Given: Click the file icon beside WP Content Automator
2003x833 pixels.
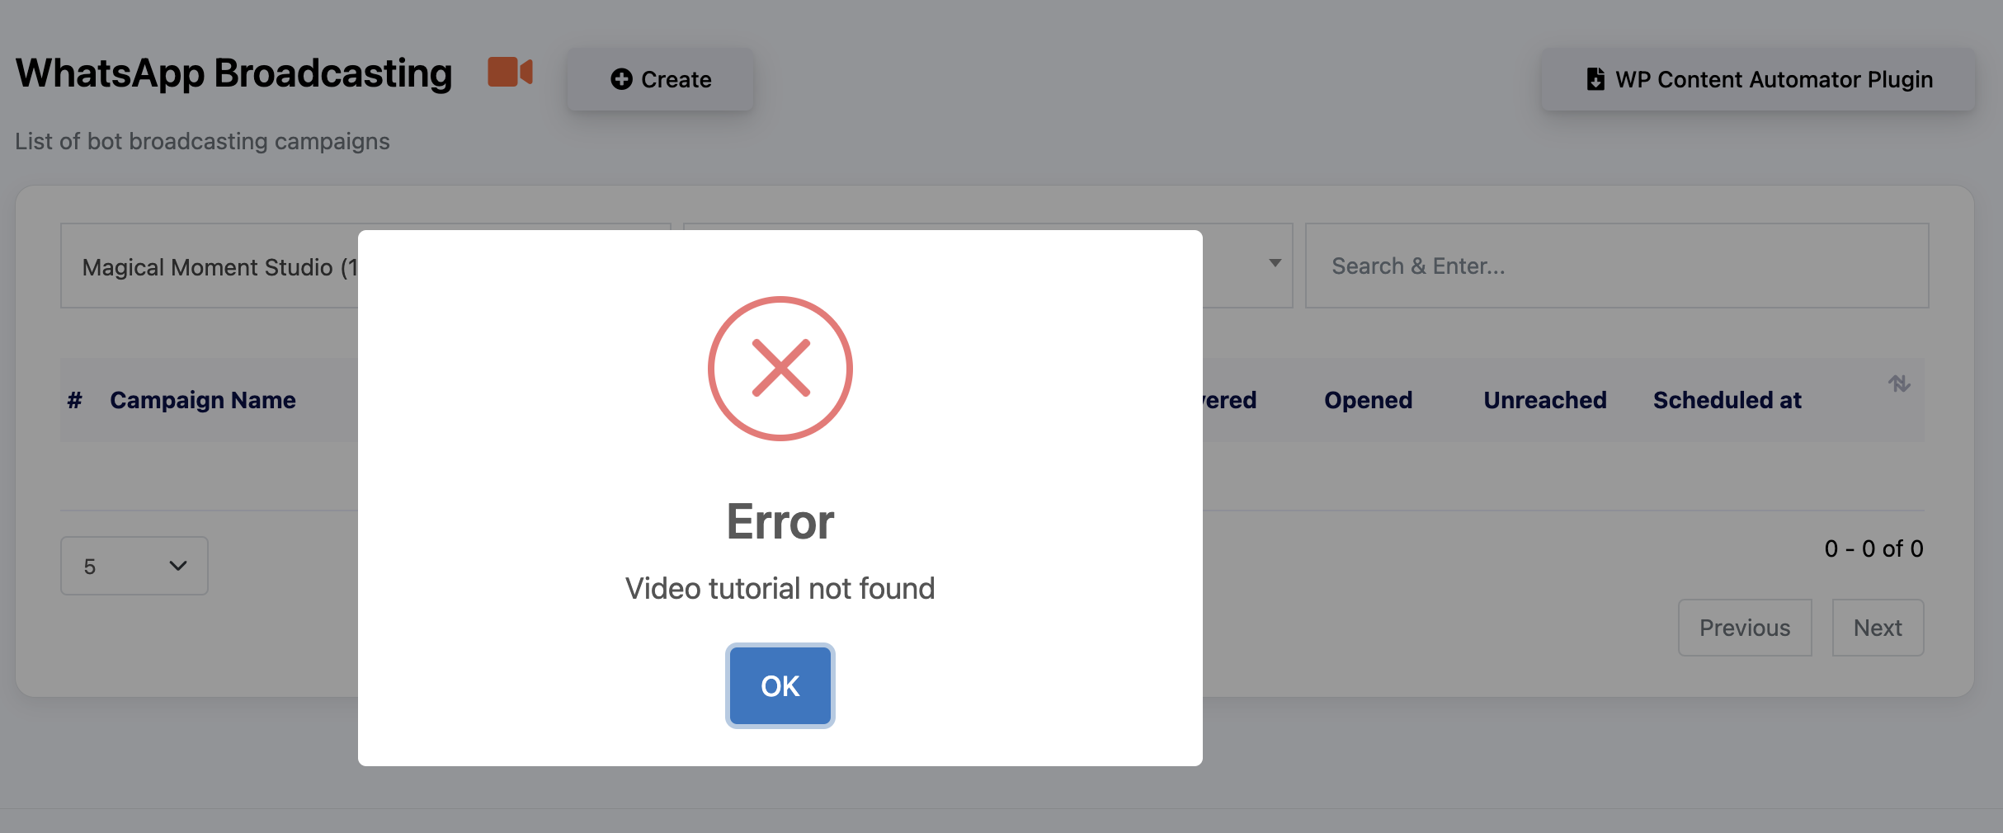Looking at the screenshot, I should tap(1595, 79).
